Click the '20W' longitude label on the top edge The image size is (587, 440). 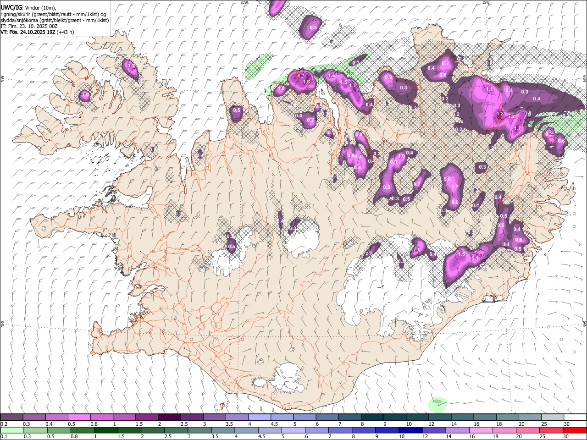(x=244, y=2)
